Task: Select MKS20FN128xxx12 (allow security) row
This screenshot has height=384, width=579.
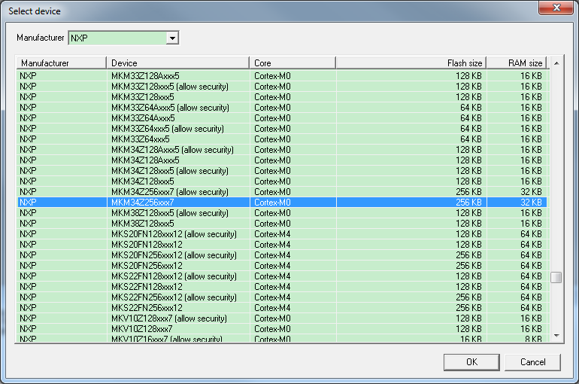Action: click(x=282, y=234)
